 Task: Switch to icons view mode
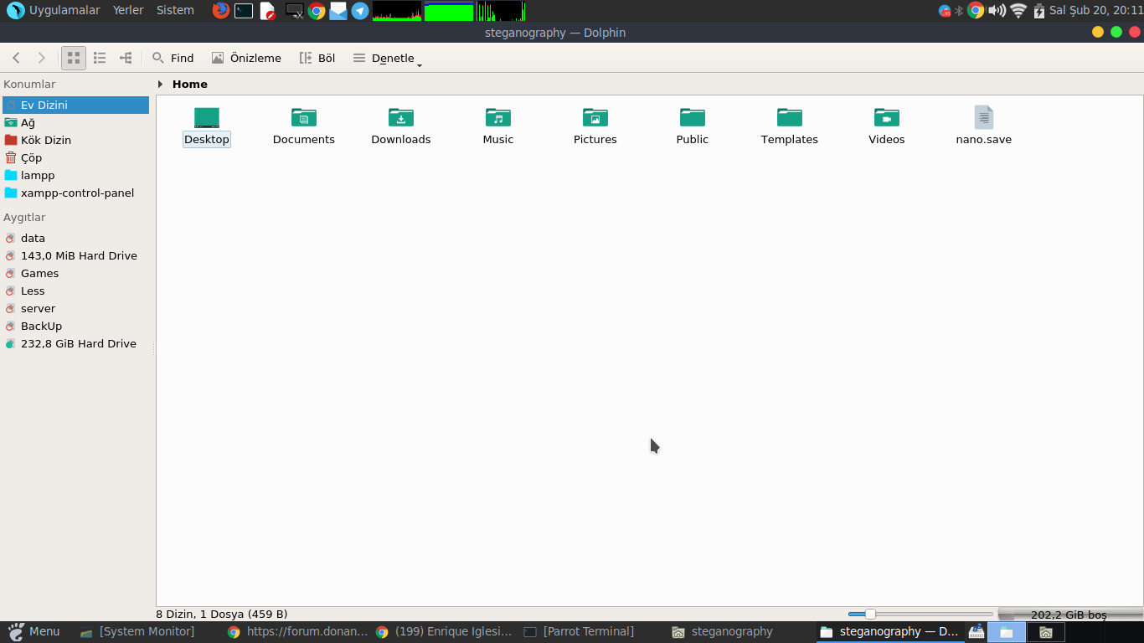tap(74, 58)
